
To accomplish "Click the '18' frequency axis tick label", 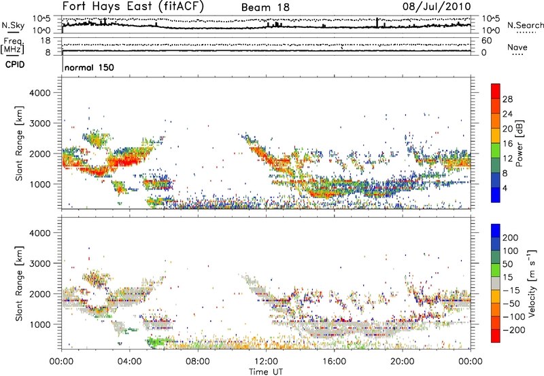I will coord(46,41).
